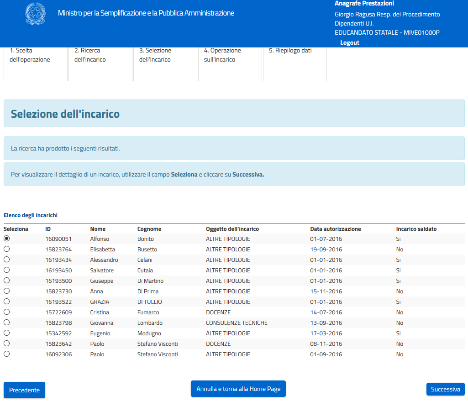
Task: Select the radio for Giovanna Lombardo
Action: click(7, 323)
